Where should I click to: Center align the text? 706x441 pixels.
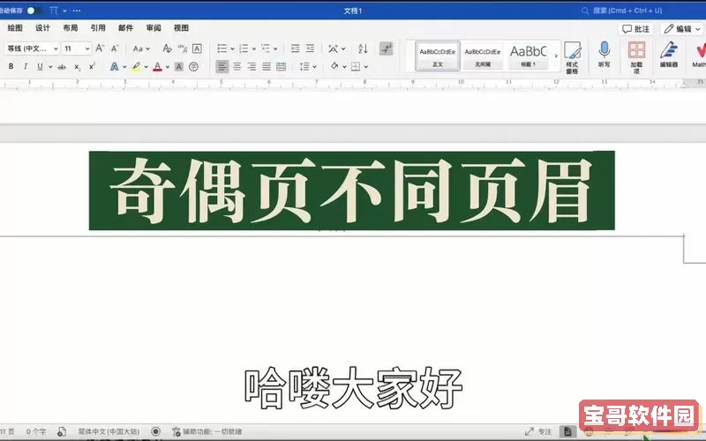point(237,67)
